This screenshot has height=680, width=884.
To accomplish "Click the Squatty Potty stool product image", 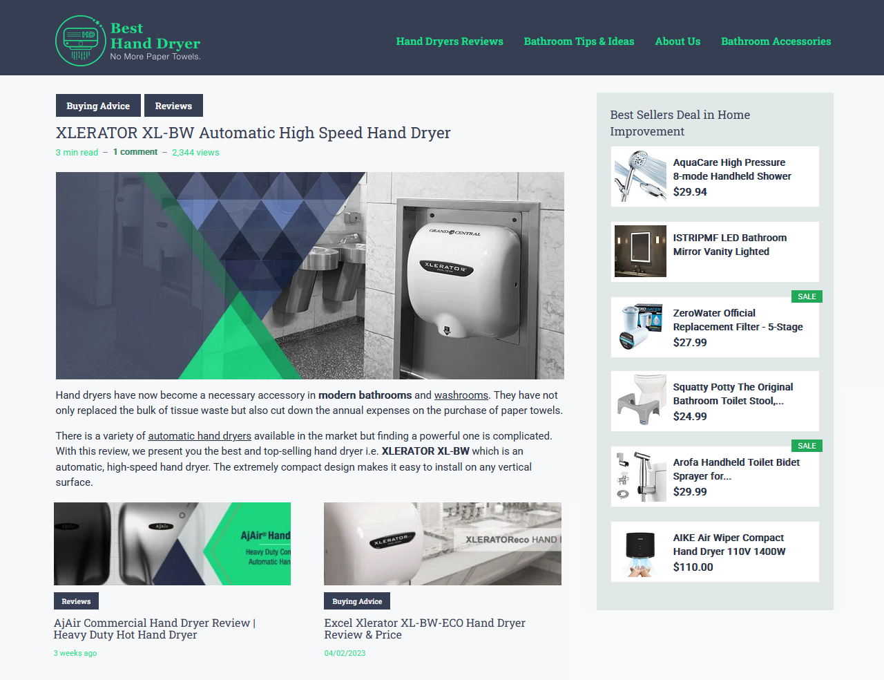I will [x=640, y=402].
